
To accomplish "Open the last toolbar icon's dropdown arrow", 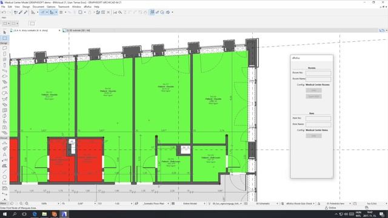I will tap(172, 12).
